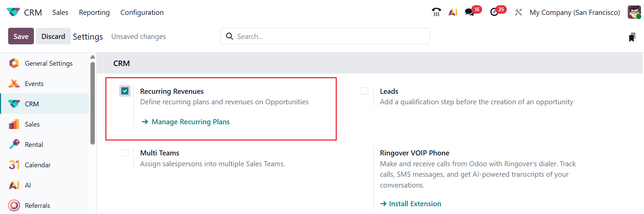The height and width of the screenshot is (214, 644).
Task: Select General Settings in sidebar
Action: 44,63
